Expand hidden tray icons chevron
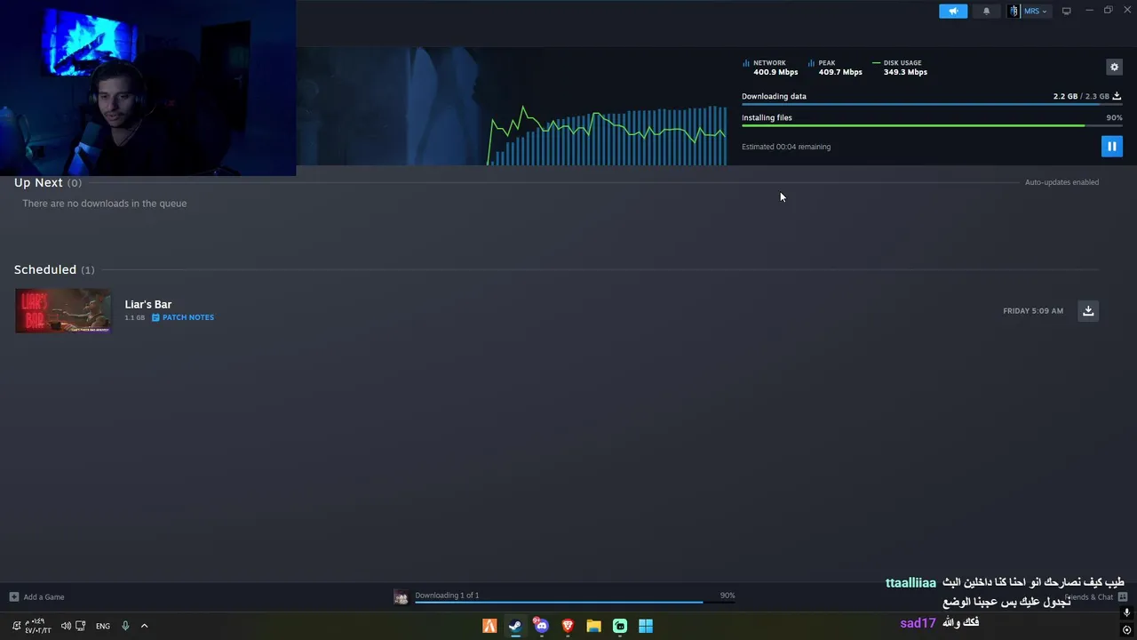 tap(144, 626)
